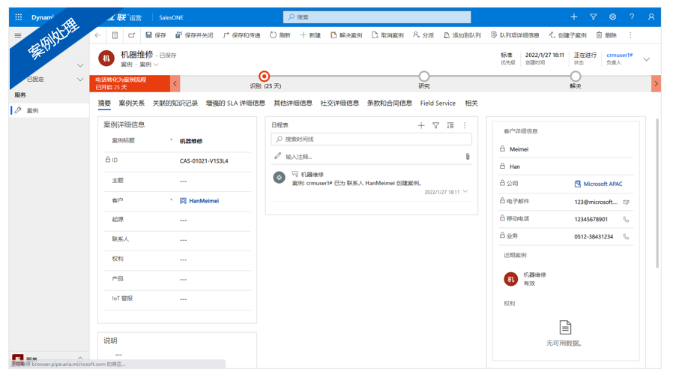The image size is (676, 375).
Task: Click the SalesONE app name
Action: (x=171, y=17)
